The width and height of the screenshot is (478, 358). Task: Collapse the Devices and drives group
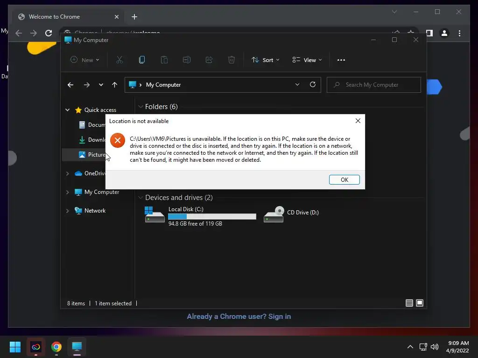141,198
